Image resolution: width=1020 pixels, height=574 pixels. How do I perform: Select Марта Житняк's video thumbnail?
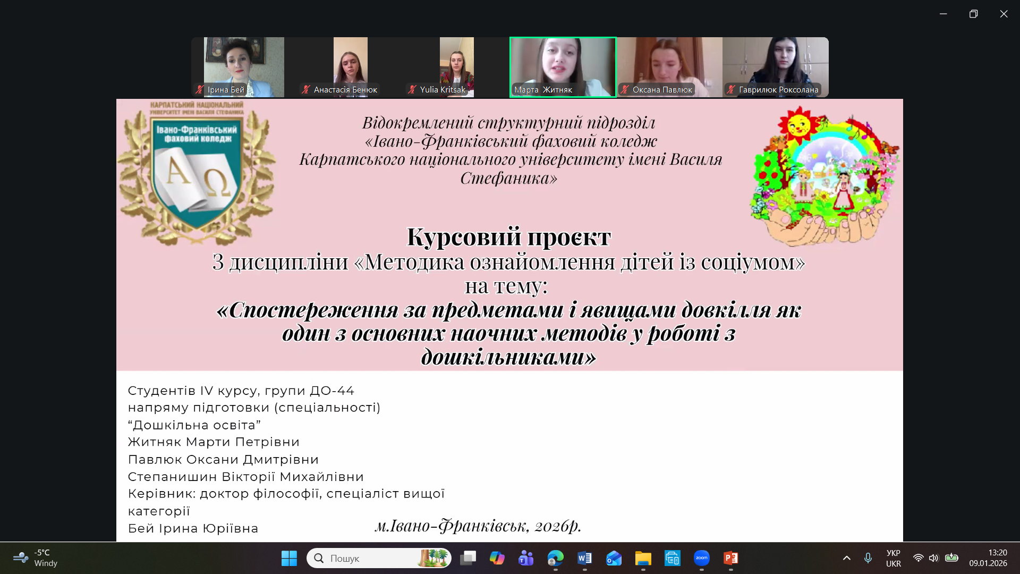(x=563, y=66)
